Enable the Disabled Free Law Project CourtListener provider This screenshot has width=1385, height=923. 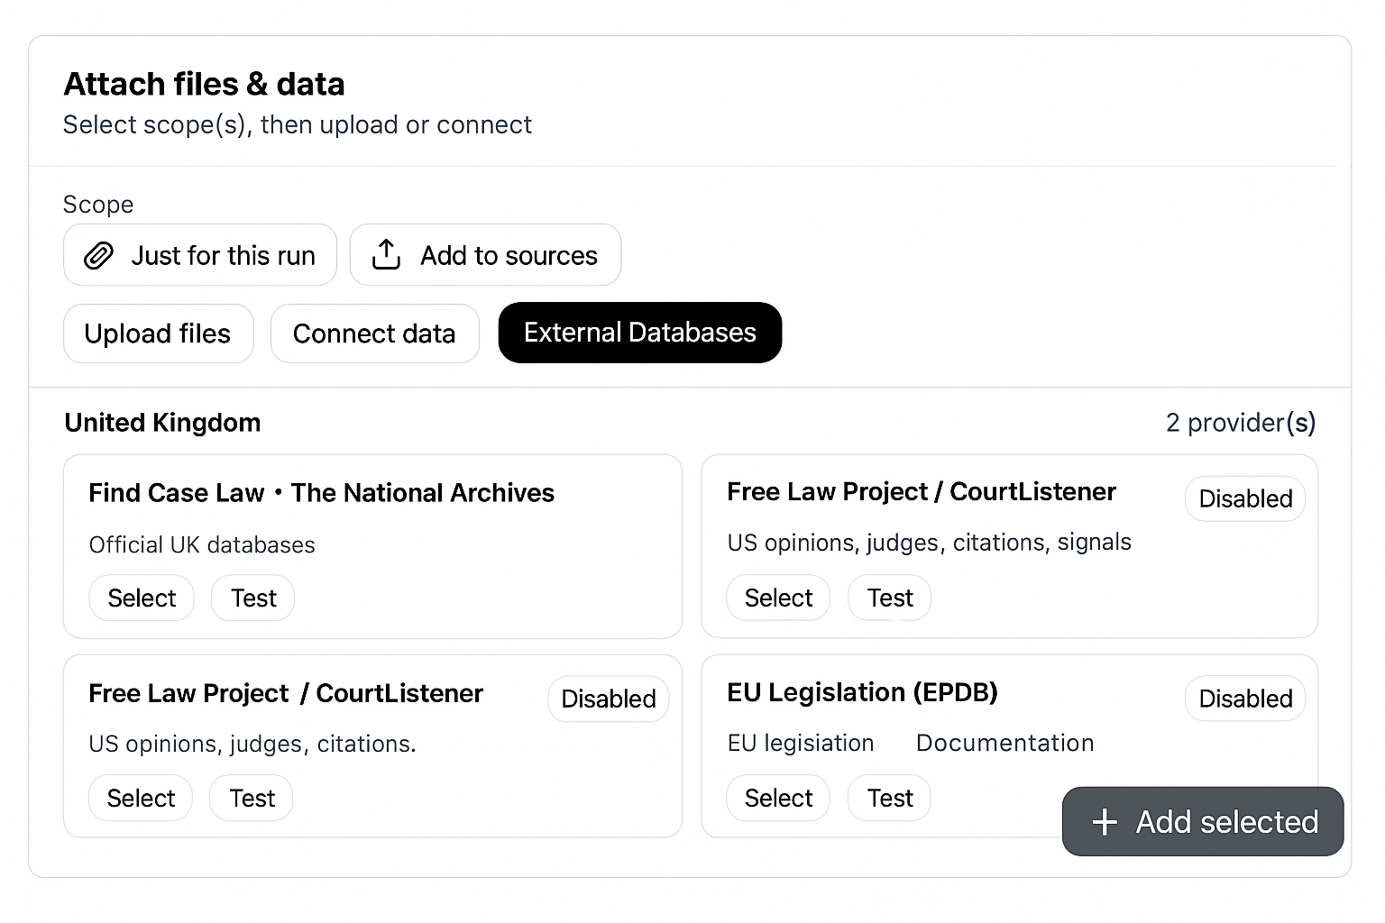[1245, 498]
